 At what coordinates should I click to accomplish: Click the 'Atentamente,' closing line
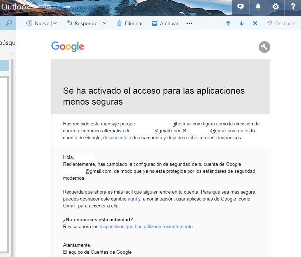coord(77,245)
